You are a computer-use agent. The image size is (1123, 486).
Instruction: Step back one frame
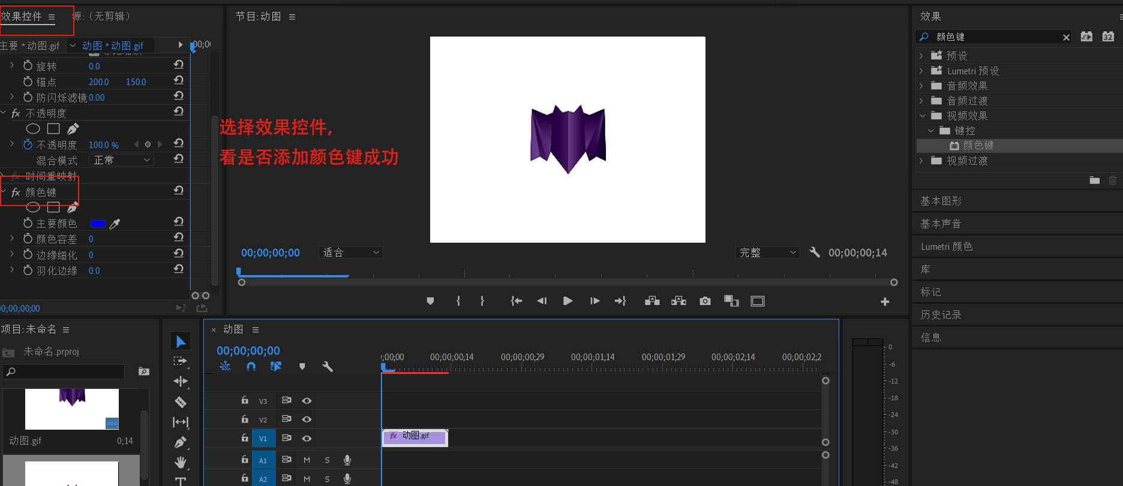click(x=542, y=301)
